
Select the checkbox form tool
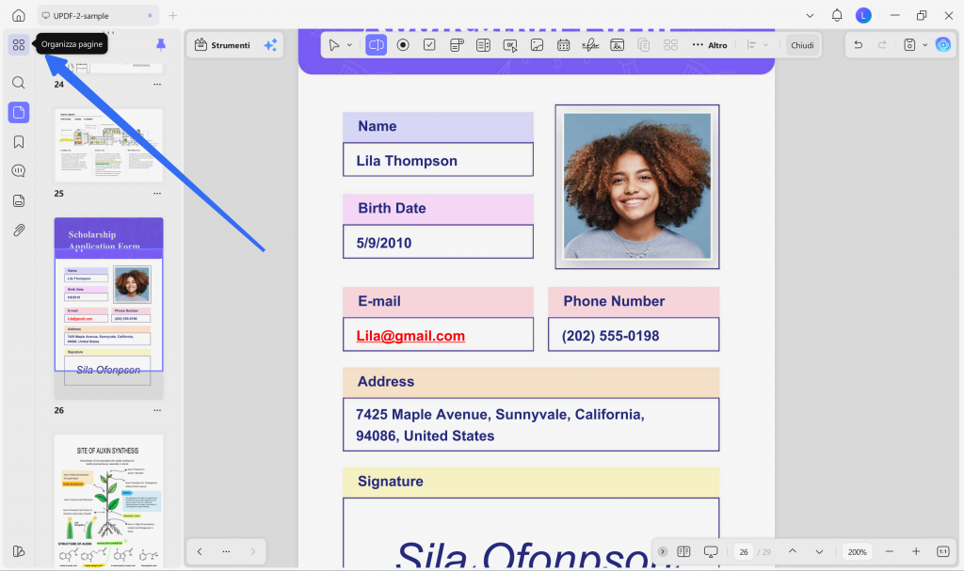pos(429,45)
